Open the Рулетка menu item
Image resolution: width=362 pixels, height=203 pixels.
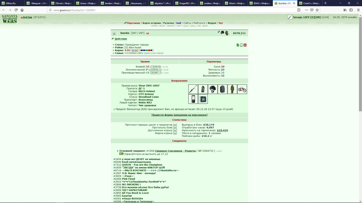pyautogui.click(x=169, y=23)
